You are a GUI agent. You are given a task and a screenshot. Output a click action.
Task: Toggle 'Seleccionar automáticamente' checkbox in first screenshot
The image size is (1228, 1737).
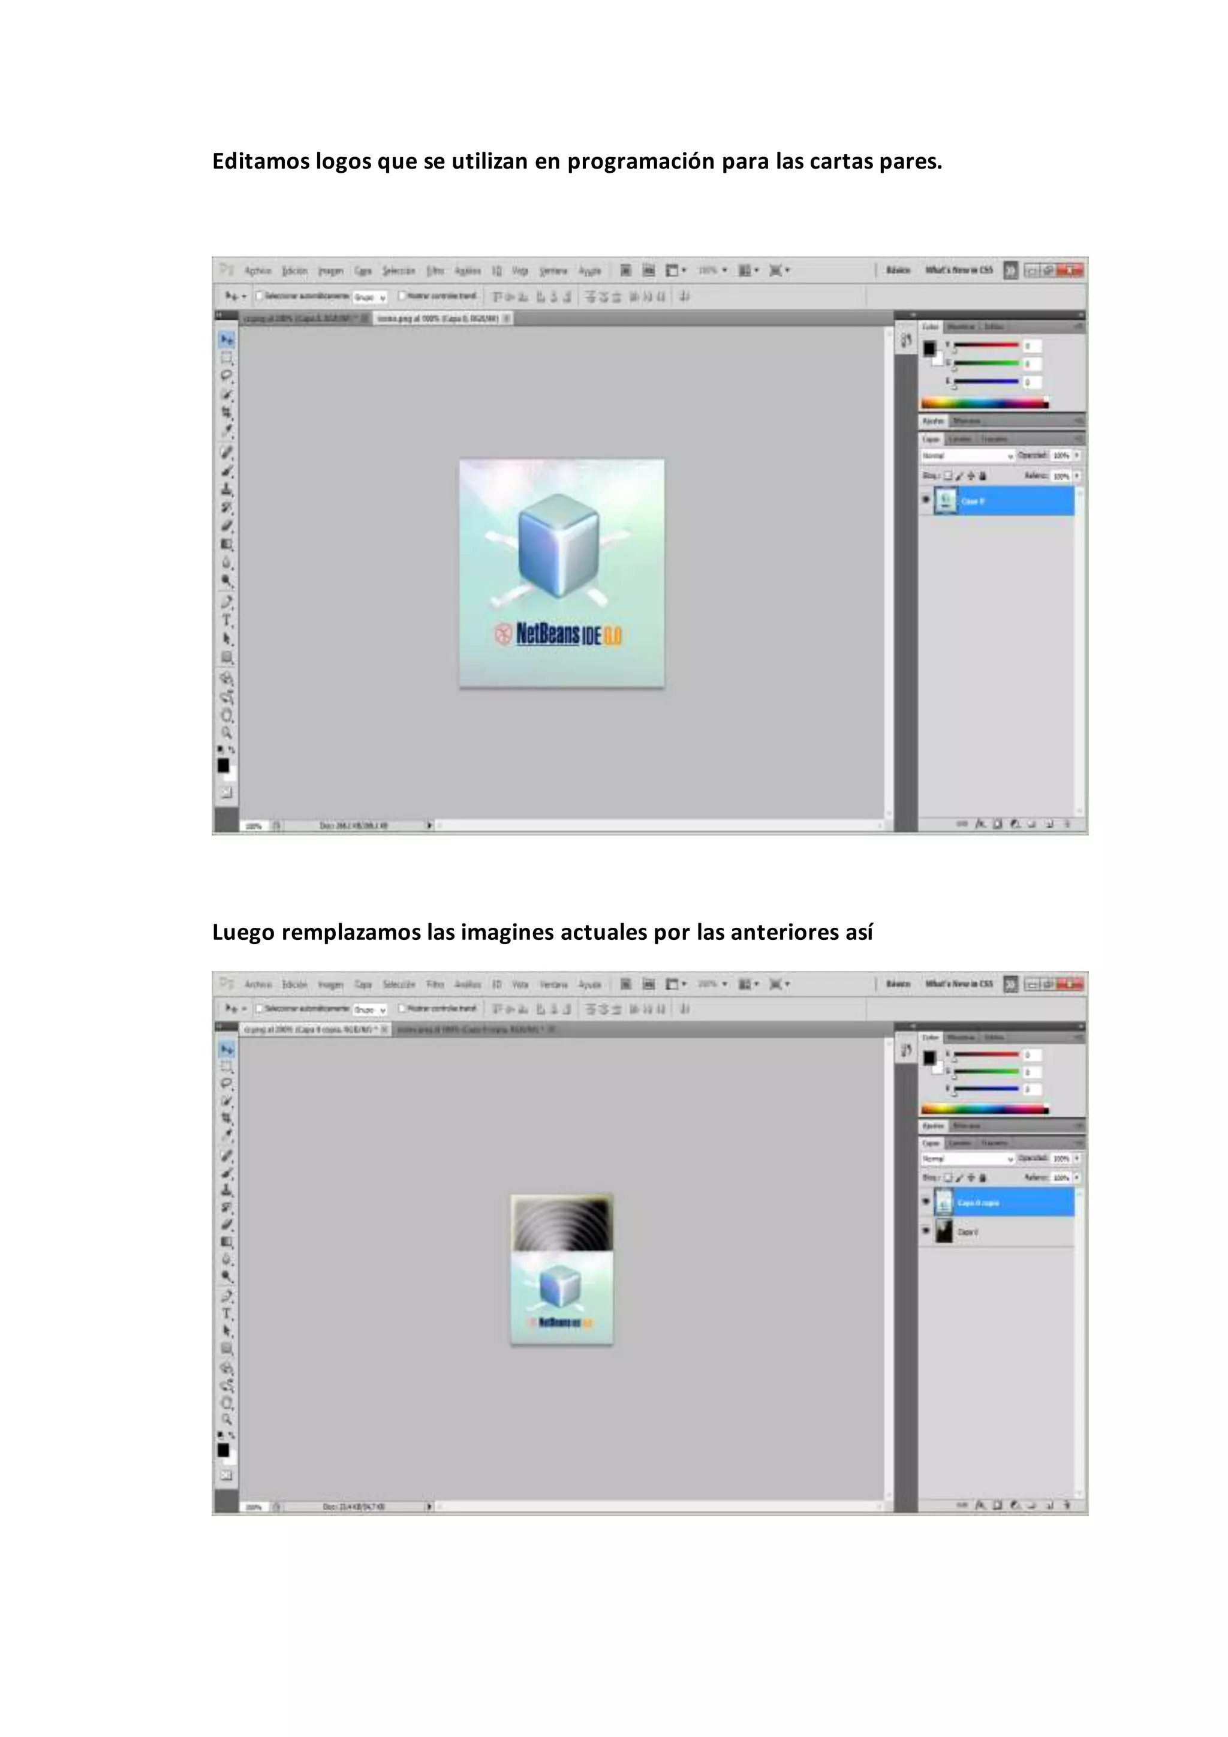coord(260,296)
